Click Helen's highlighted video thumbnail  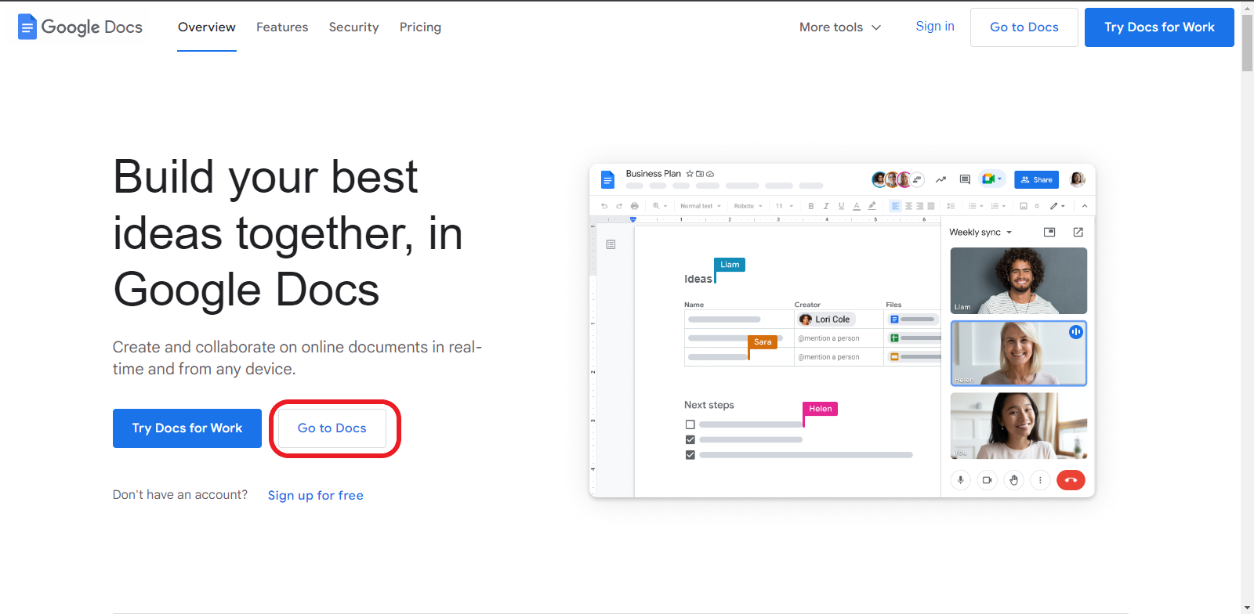1019,353
